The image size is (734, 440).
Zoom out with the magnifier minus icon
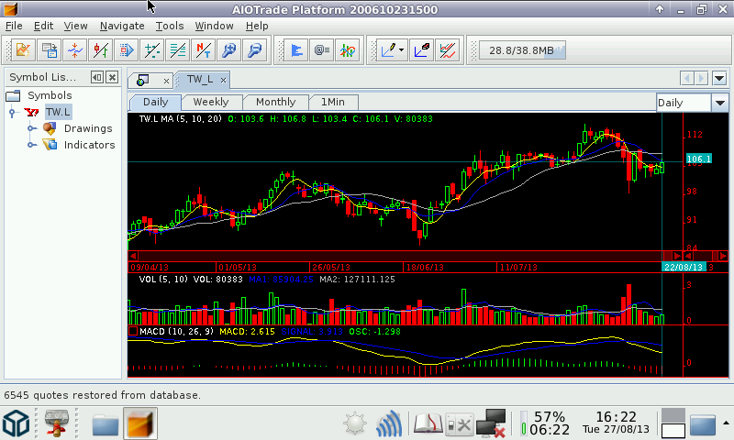pos(255,49)
